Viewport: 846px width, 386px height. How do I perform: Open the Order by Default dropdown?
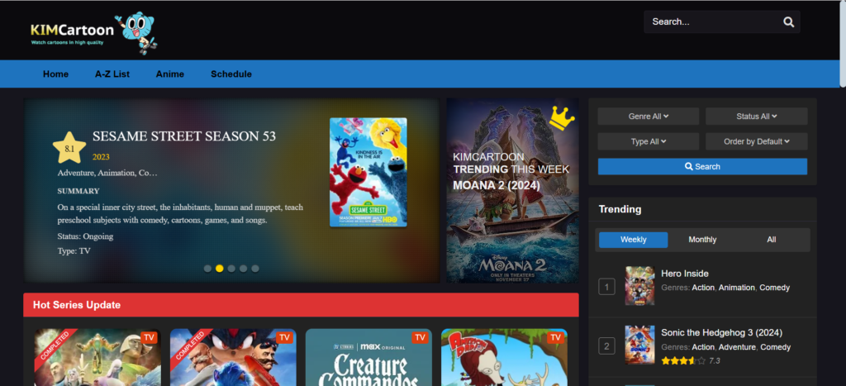pyautogui.click(x=757, y=141)
